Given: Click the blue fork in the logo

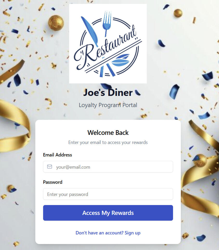Looking at the screenshot, I should [107, 23].
